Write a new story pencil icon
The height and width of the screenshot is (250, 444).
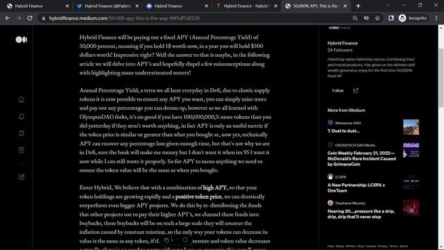click(22, 177)
